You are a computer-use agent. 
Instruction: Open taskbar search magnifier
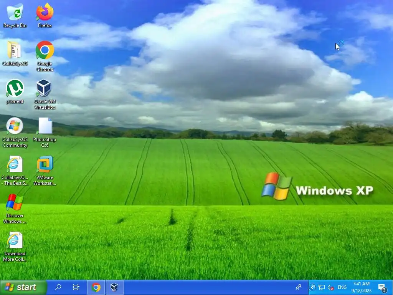[x=58, y=287]
